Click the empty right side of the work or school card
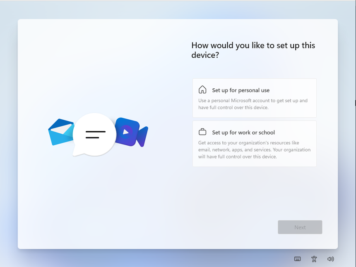This screenshot has width=356, height=267. 300,132
